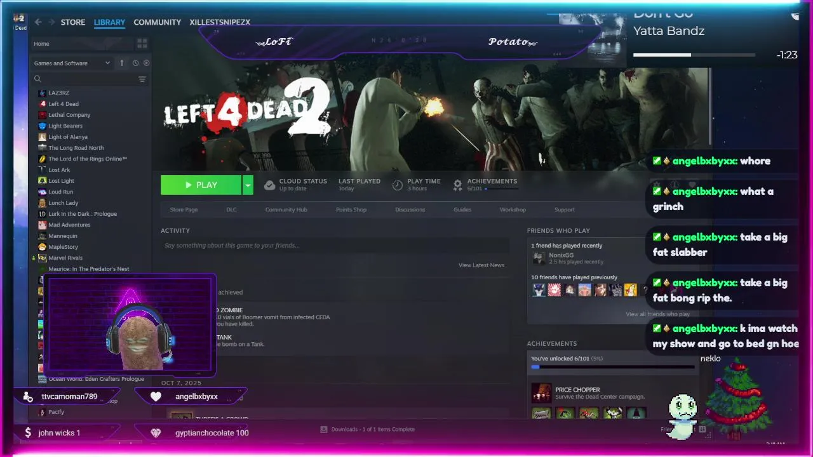Click the Left 4 Dead game icon

click(x=43, y=103)
